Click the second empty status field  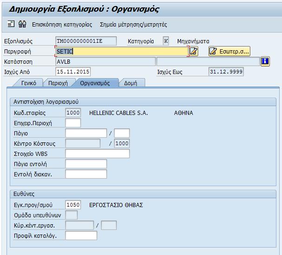[208, 62]
